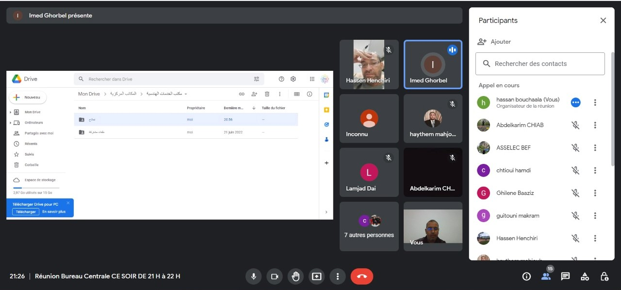Hang up with the red leave call button

click(362, 276)
